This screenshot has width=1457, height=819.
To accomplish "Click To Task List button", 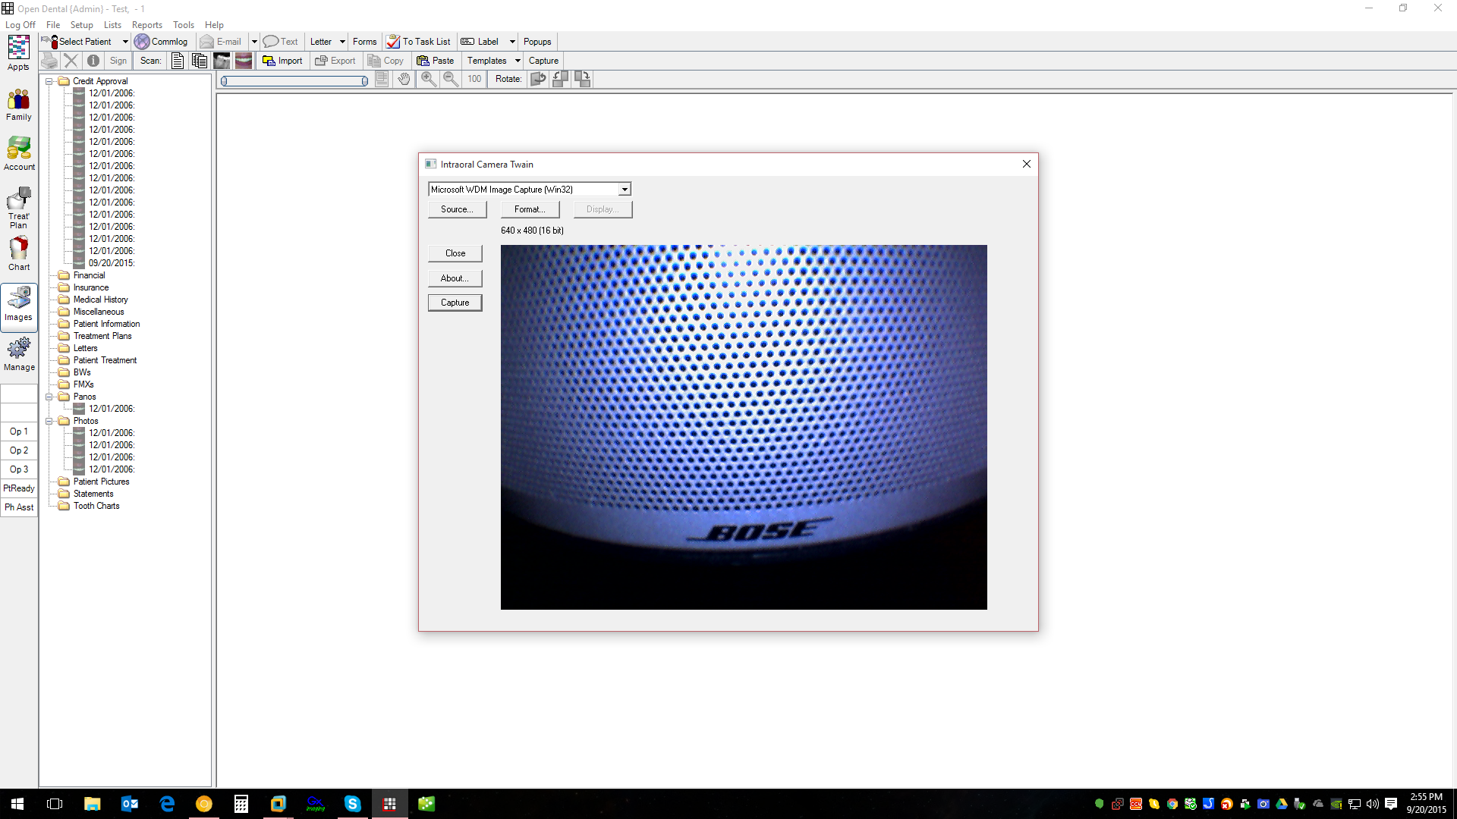I will click(x=418, y=42).
